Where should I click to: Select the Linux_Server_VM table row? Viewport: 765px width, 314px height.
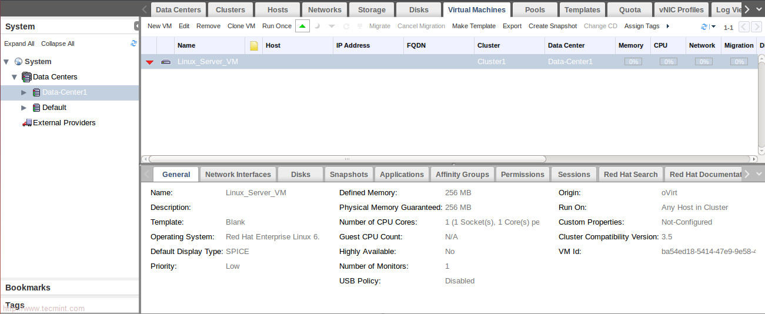click(353, 62)
